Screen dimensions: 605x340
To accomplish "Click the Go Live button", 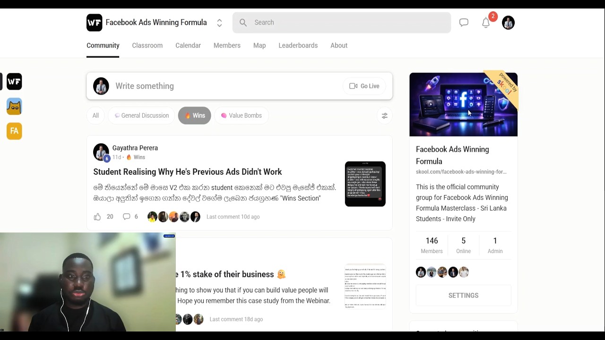I will [x=364, y=86].
